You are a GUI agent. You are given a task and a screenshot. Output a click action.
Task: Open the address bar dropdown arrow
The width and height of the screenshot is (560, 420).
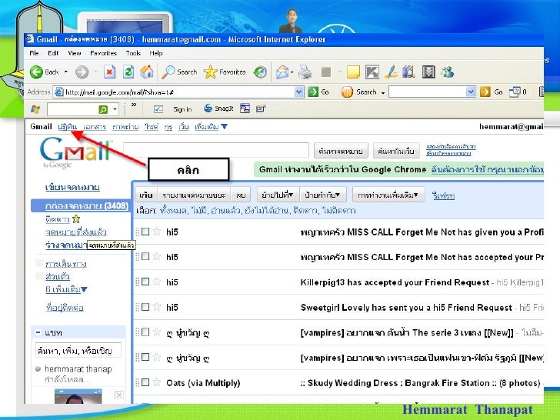pos(299,92)
